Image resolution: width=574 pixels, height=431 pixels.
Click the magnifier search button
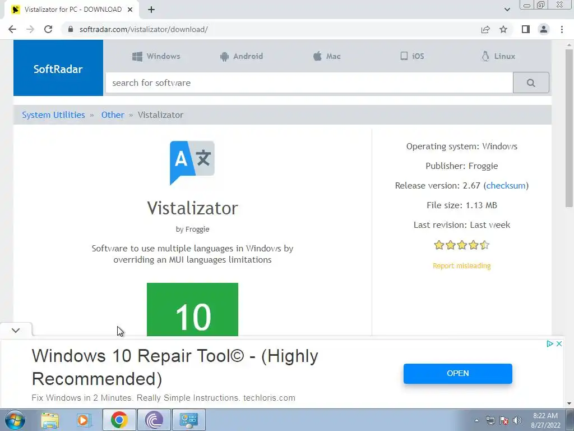(531, 83)
